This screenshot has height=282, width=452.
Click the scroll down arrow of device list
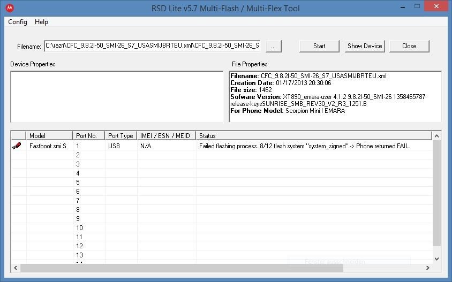coord(436,259)
